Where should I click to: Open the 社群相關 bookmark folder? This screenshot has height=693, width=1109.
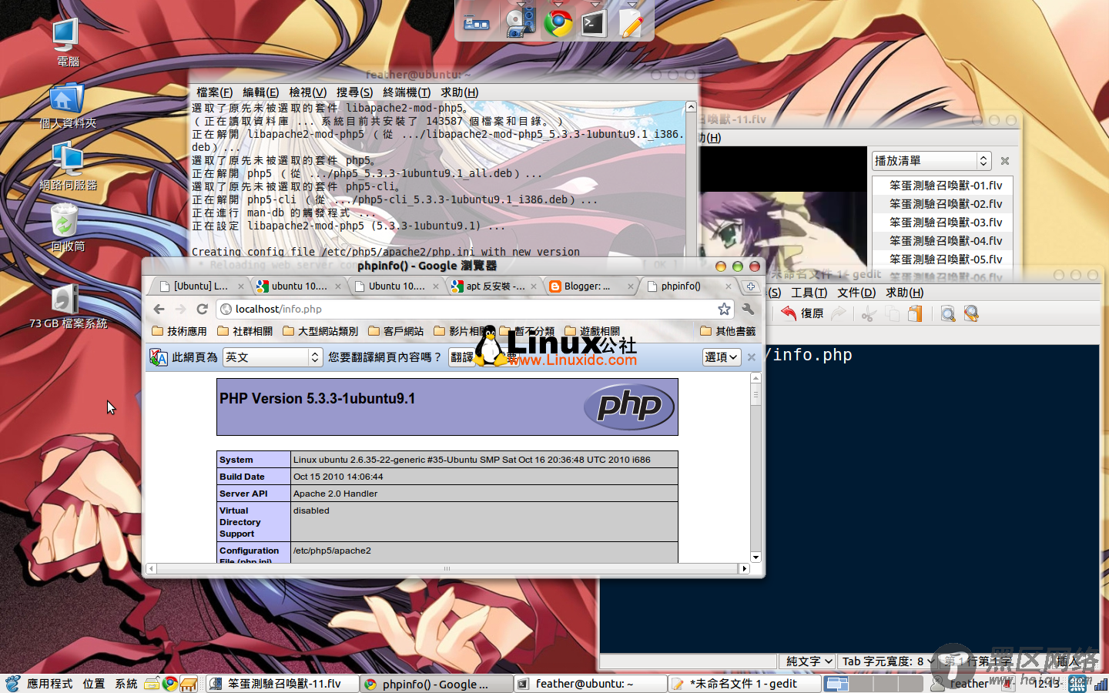click(245, 331)
